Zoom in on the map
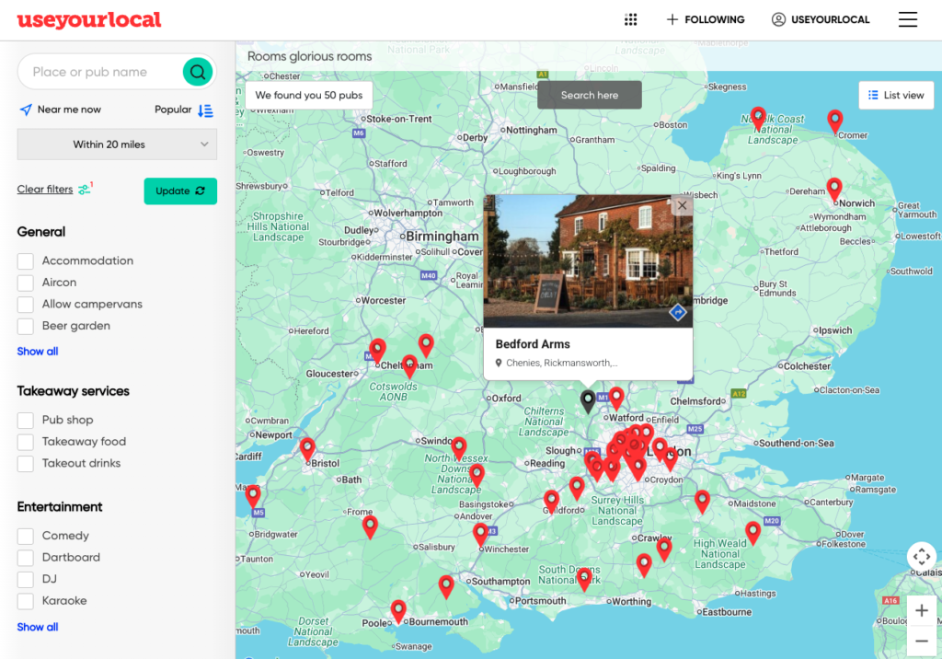 [921, 611]
